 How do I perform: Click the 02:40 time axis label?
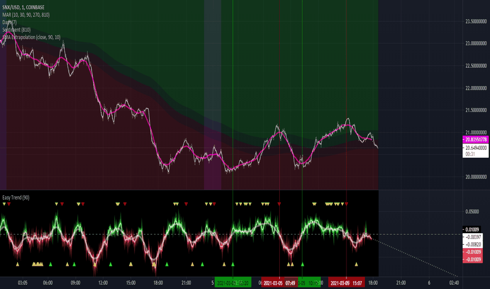point(454,283)
